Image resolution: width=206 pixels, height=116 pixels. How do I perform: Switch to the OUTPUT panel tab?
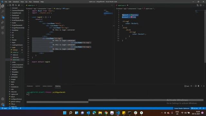38,86
